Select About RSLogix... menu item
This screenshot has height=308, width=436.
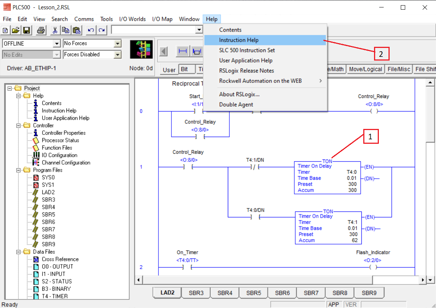coord(265,94)
